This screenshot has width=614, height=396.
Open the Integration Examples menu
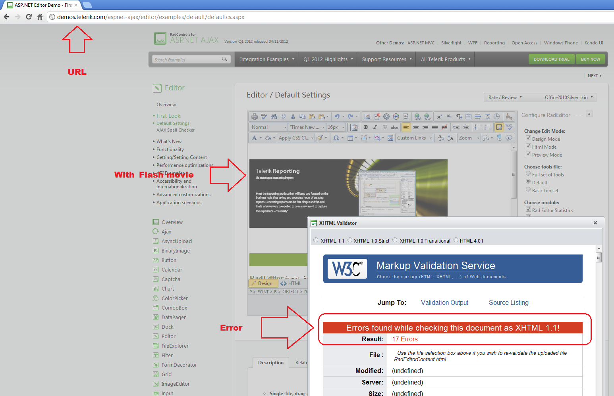click(x=267, y=59)
